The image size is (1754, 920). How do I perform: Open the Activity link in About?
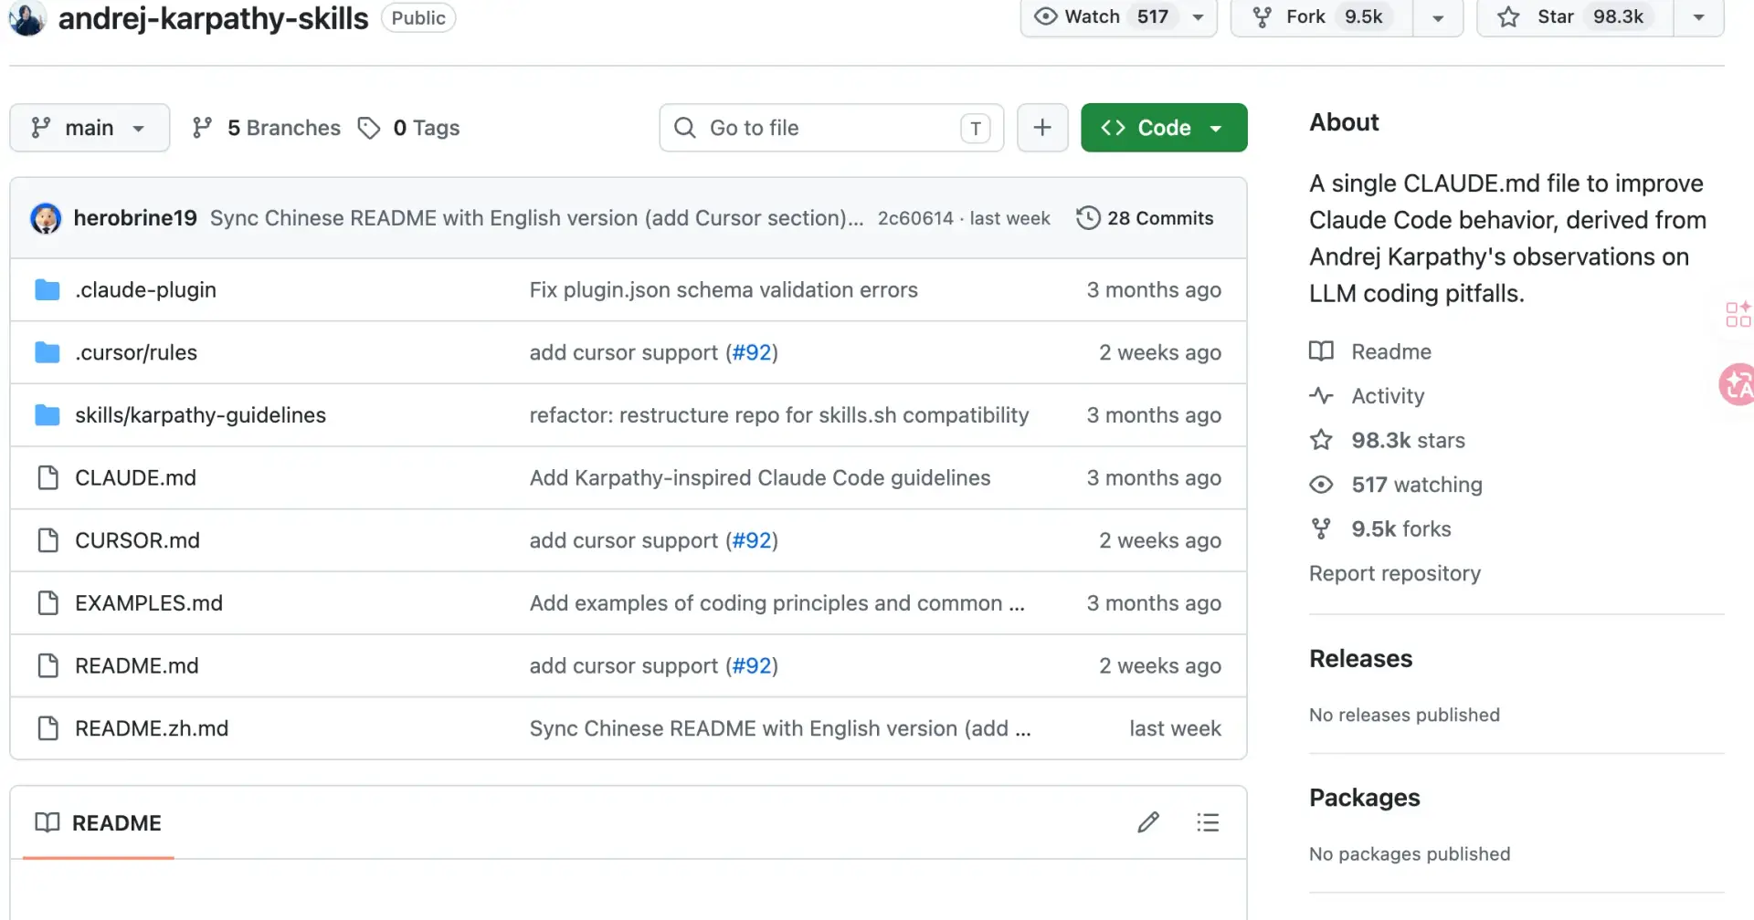coord(1367,396)
